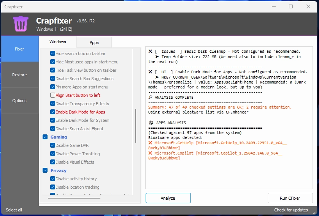Click the Microsoft.GetHelp bloatware entry

coord(217,145)
